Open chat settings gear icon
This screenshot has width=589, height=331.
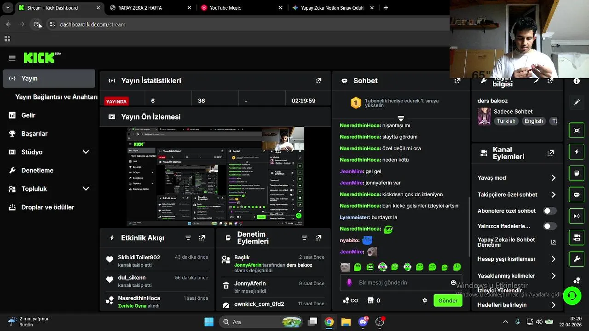425,300
